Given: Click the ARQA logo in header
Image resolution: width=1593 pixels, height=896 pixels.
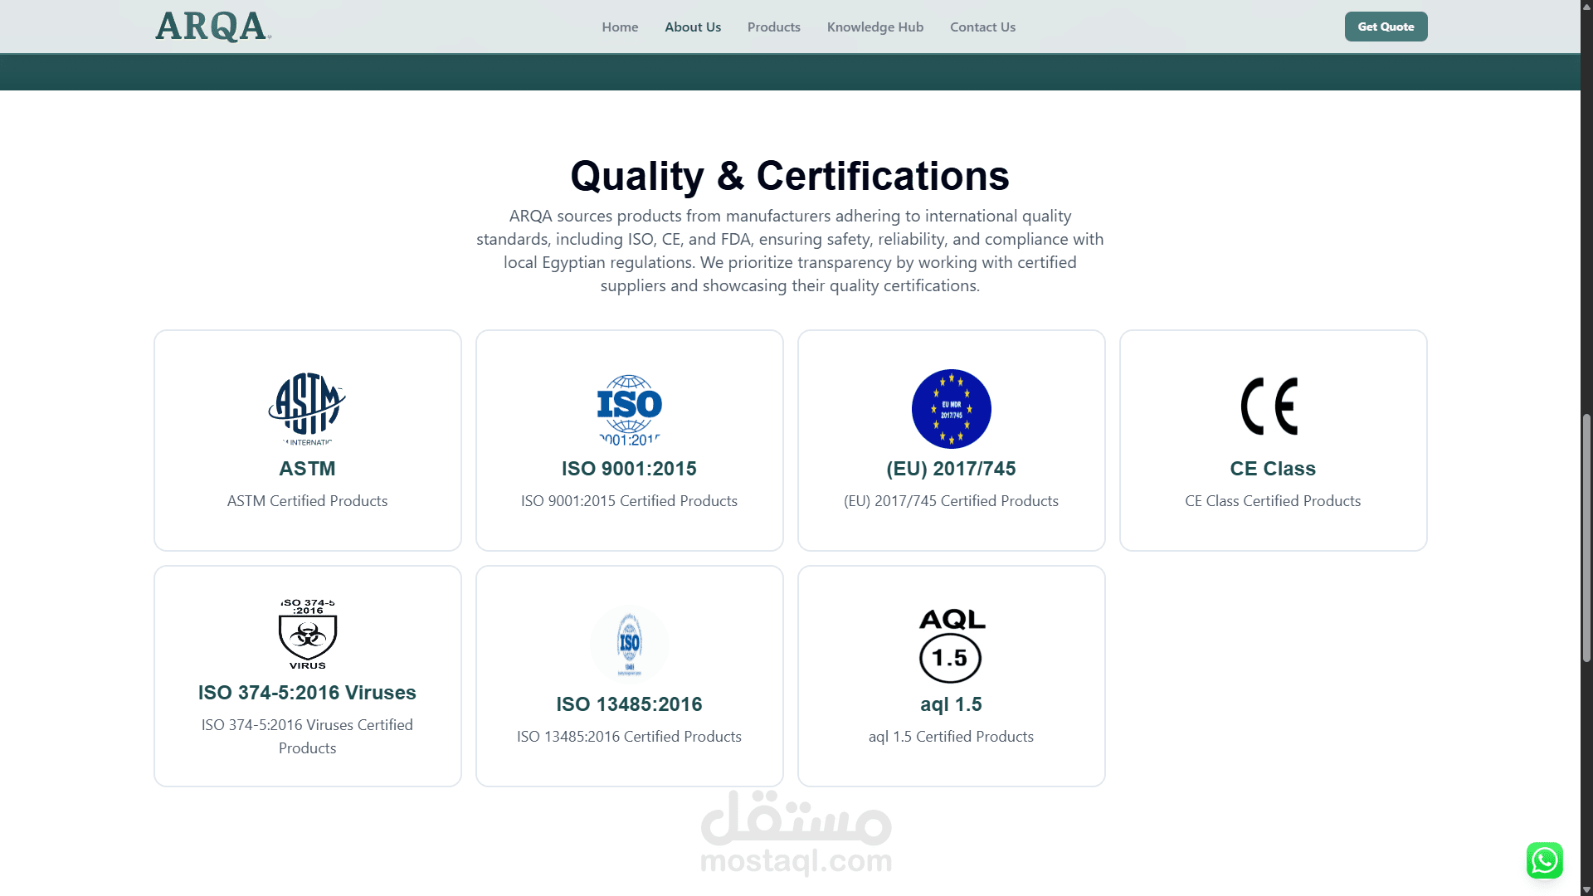Looking at the screenshot, I should click(x=212, y=27).
